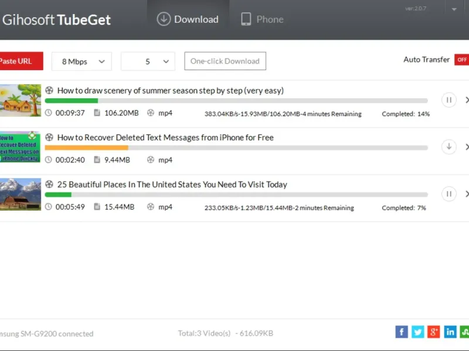Image resolution: width=469 pixels, height=351 pixels.
Task: Switch to the Phone tab
Action: click(x=262, y=19)
